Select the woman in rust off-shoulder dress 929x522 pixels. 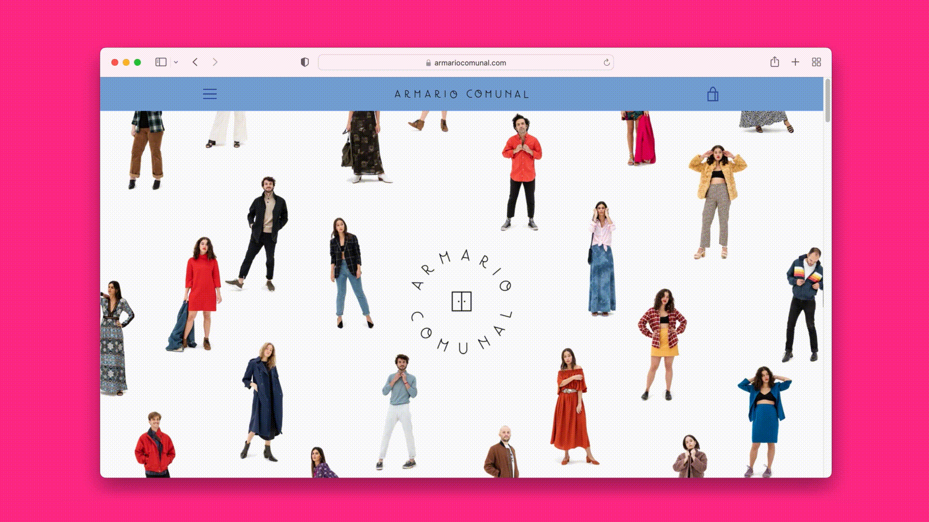click(572, 406)
